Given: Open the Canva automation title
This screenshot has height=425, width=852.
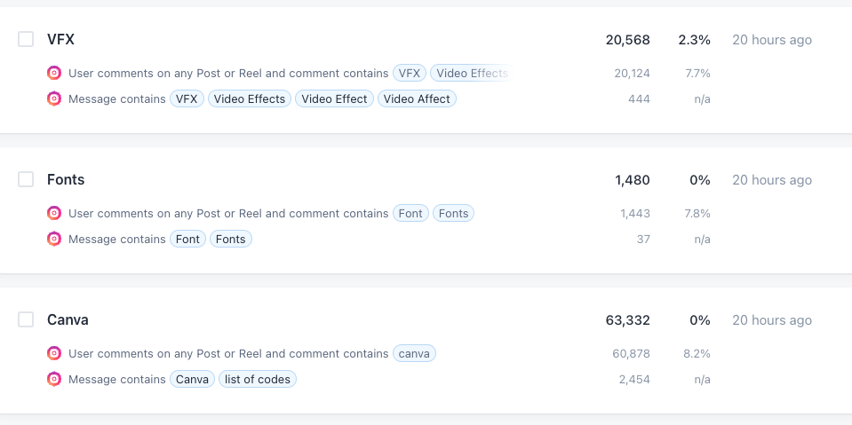Looking at the screenshot, I should click(x=68, y=319).
